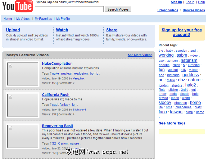Click the yukata recent tag
Screen dimensions: 208x159
coord(193,70)
